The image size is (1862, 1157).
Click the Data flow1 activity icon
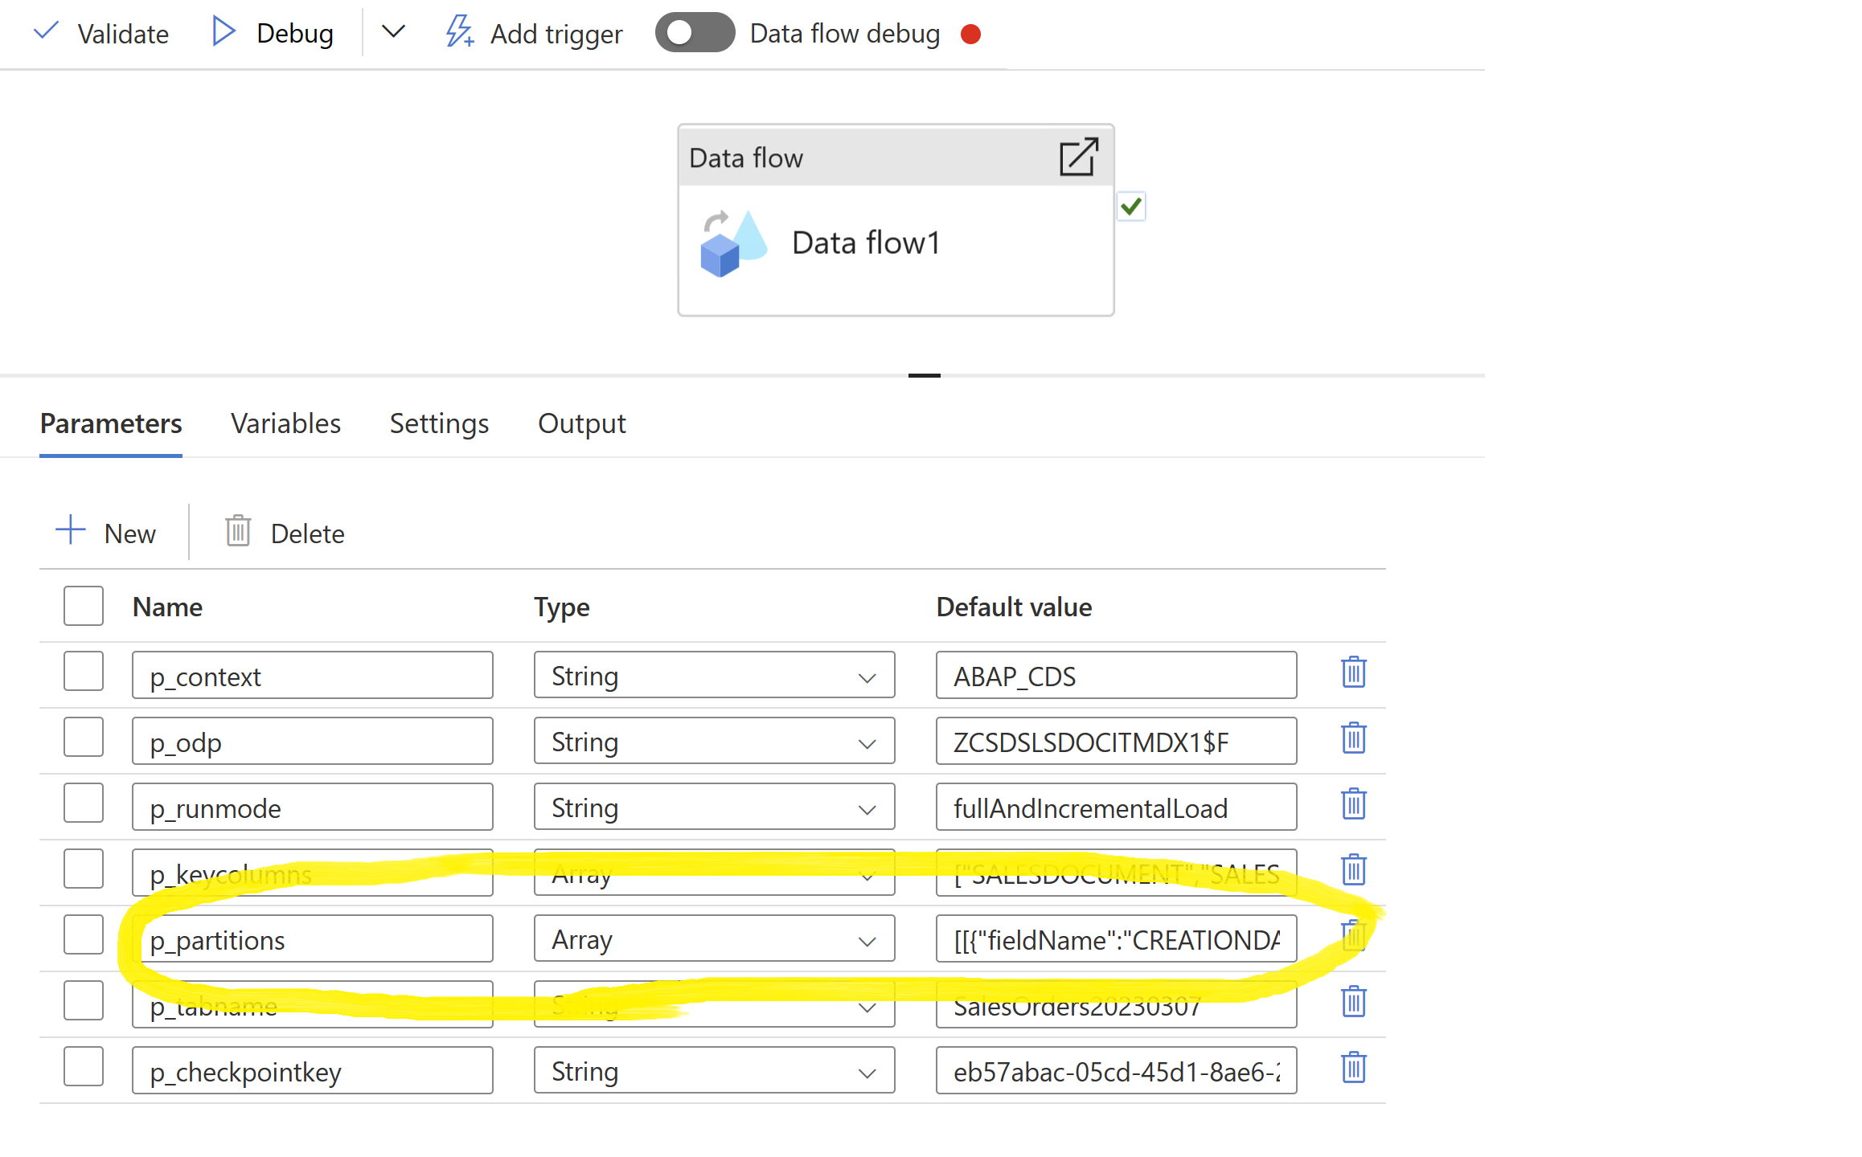point(732,243)
